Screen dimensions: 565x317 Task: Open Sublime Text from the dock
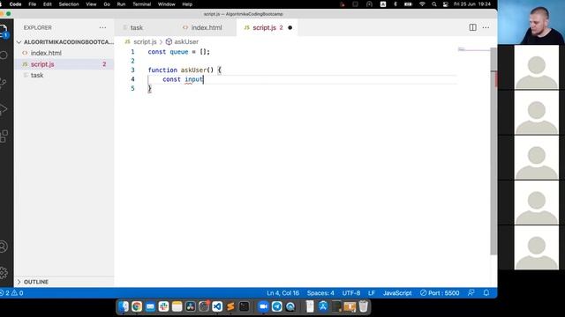[x=230, y=306]
